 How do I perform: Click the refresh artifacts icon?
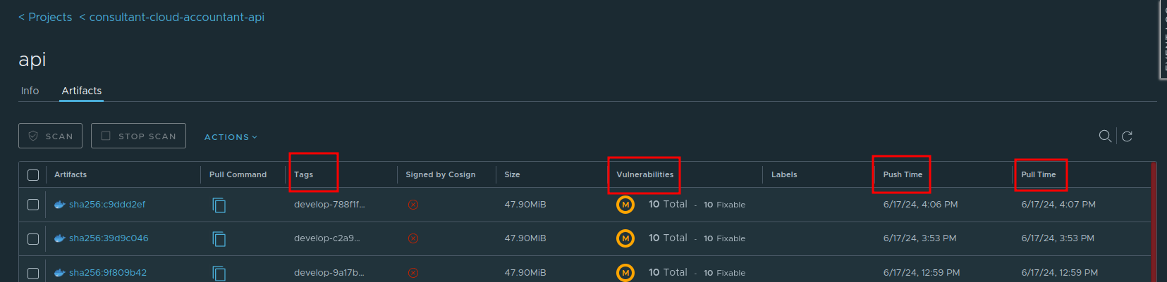point(1127,136)
